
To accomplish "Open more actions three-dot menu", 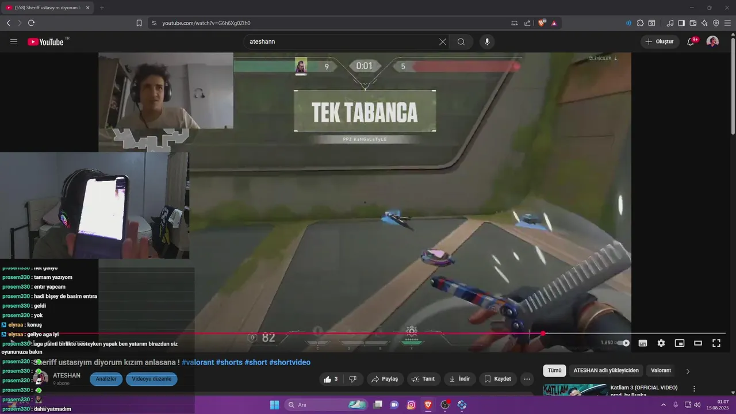I will [527, 379].
